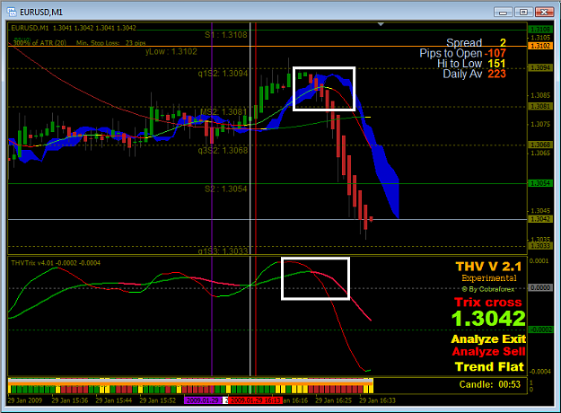Viewport: 561px width, 413px height.
Task: Click the Hi to Low 151 readout
Action: (471, 64)
